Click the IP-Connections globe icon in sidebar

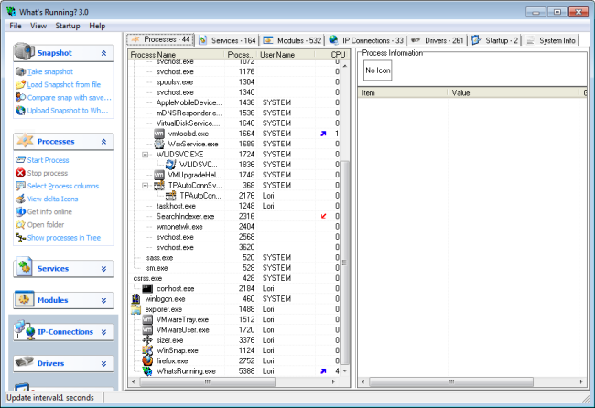(x=25, y=330)
